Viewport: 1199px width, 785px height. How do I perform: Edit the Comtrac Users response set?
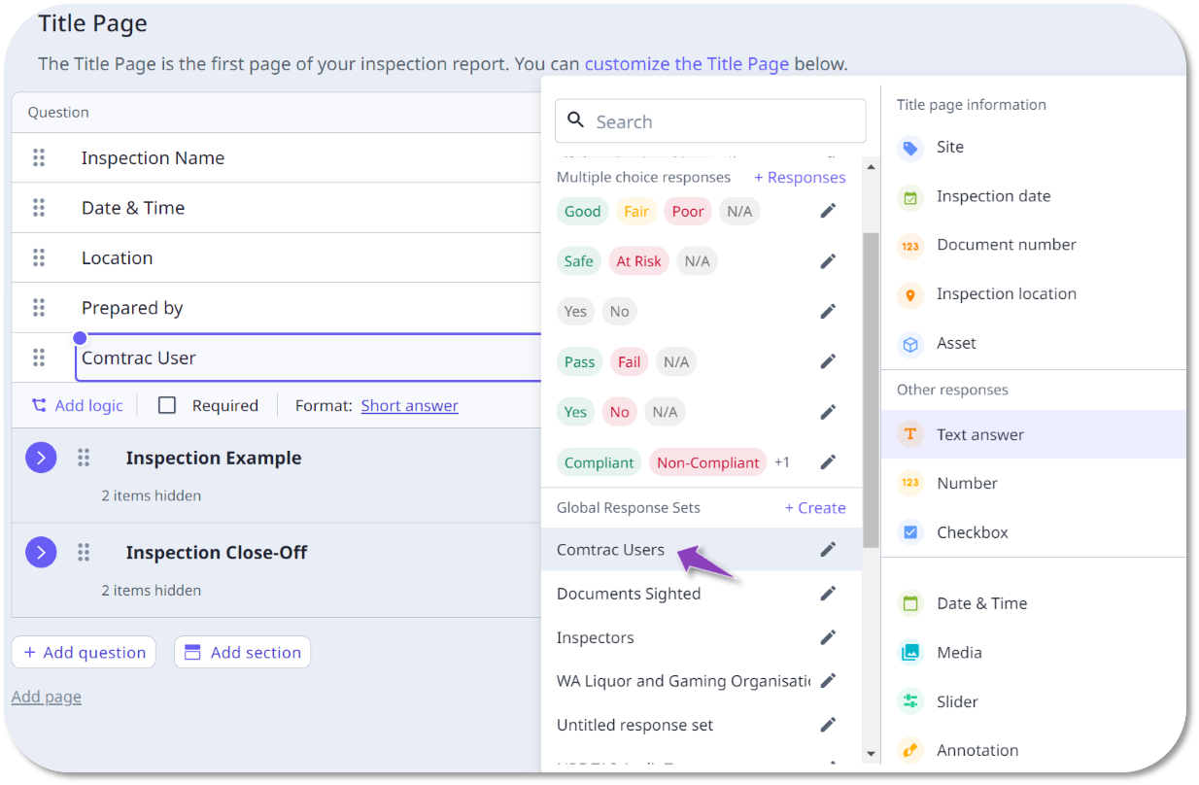tap(828, 550)
